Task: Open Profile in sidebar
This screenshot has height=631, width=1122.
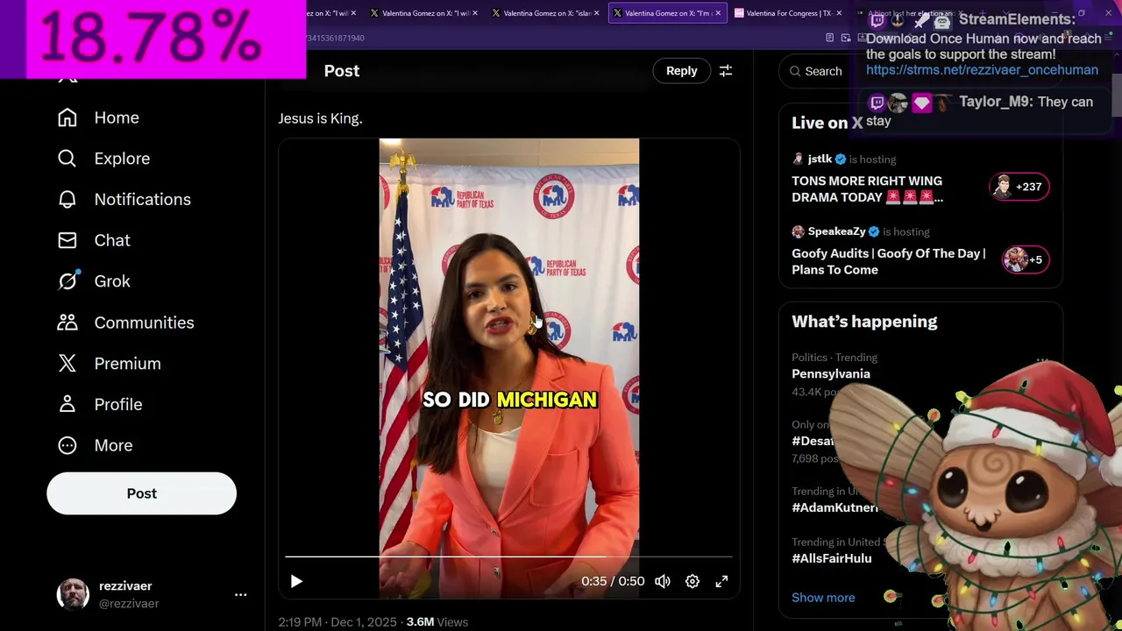Action: (99, 405)
